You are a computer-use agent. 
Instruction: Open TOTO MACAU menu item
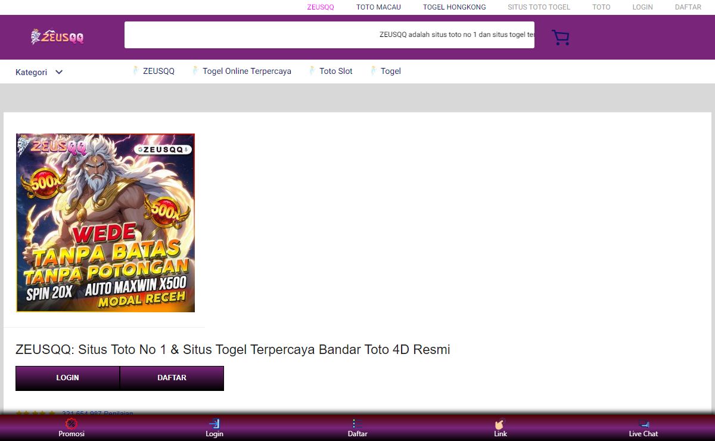pos(378,7)
